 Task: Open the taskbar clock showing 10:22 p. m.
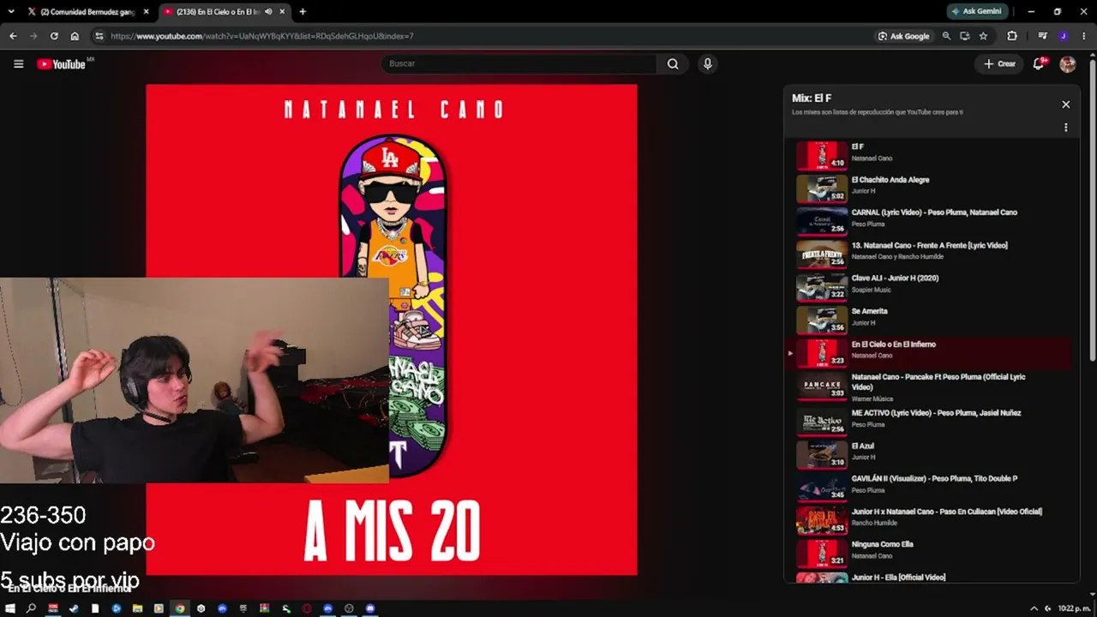click(x=1074, y=608)
